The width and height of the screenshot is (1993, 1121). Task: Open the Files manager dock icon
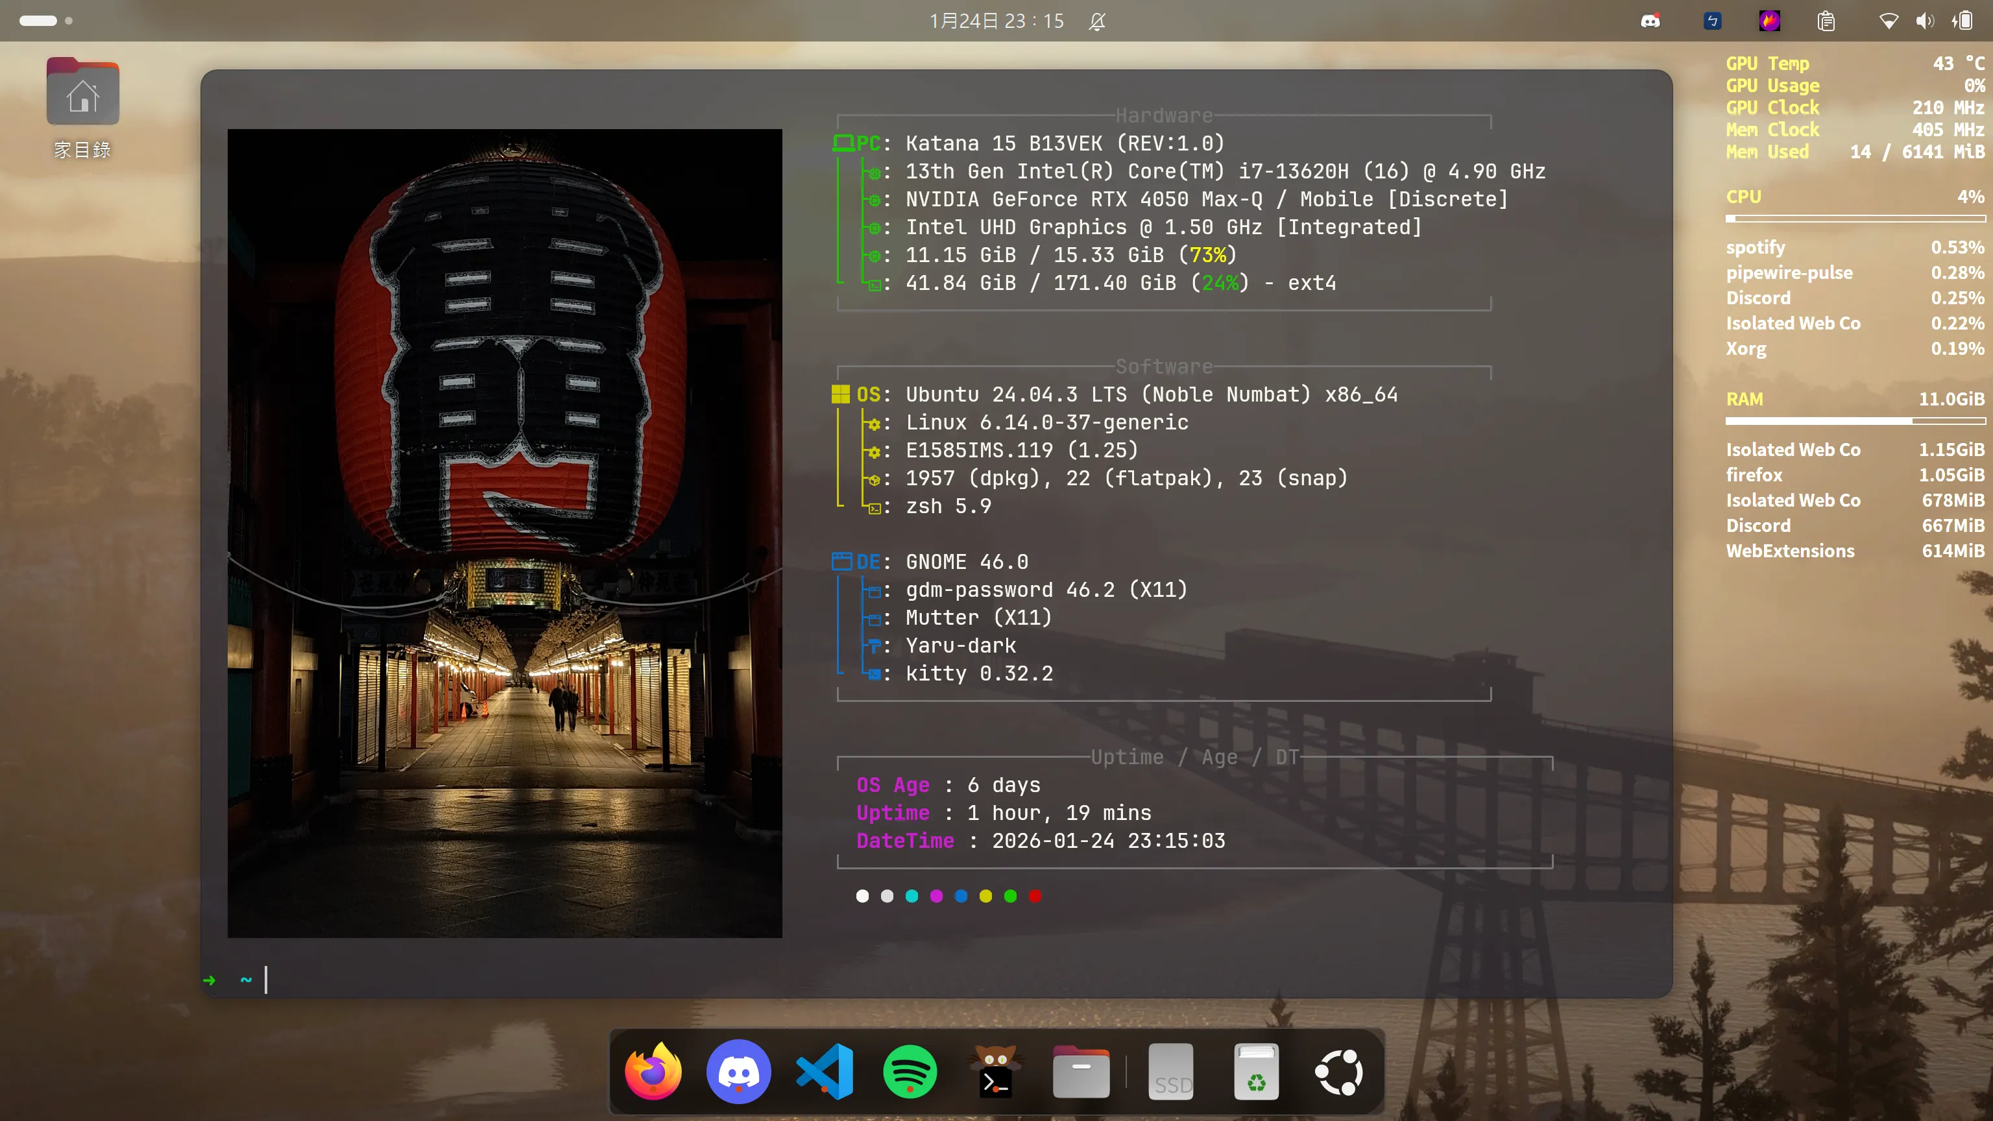tap(1081, 1072)
